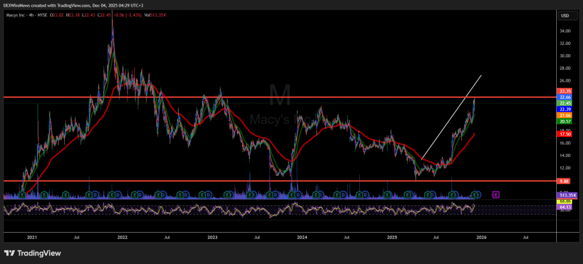583x264 pixels.
Task: Click the TradingView logo at bottom left
Action: (32, 253)
